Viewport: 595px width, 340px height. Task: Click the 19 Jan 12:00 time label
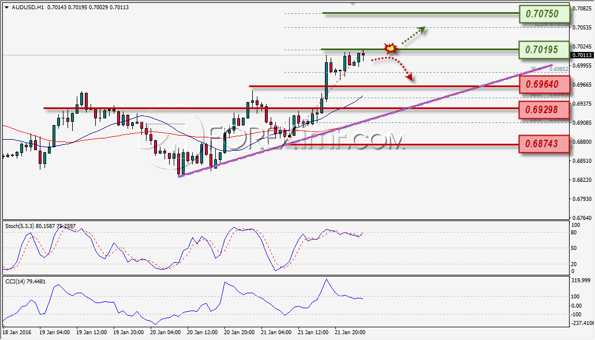pyautogui.click(x=91, y=332)
